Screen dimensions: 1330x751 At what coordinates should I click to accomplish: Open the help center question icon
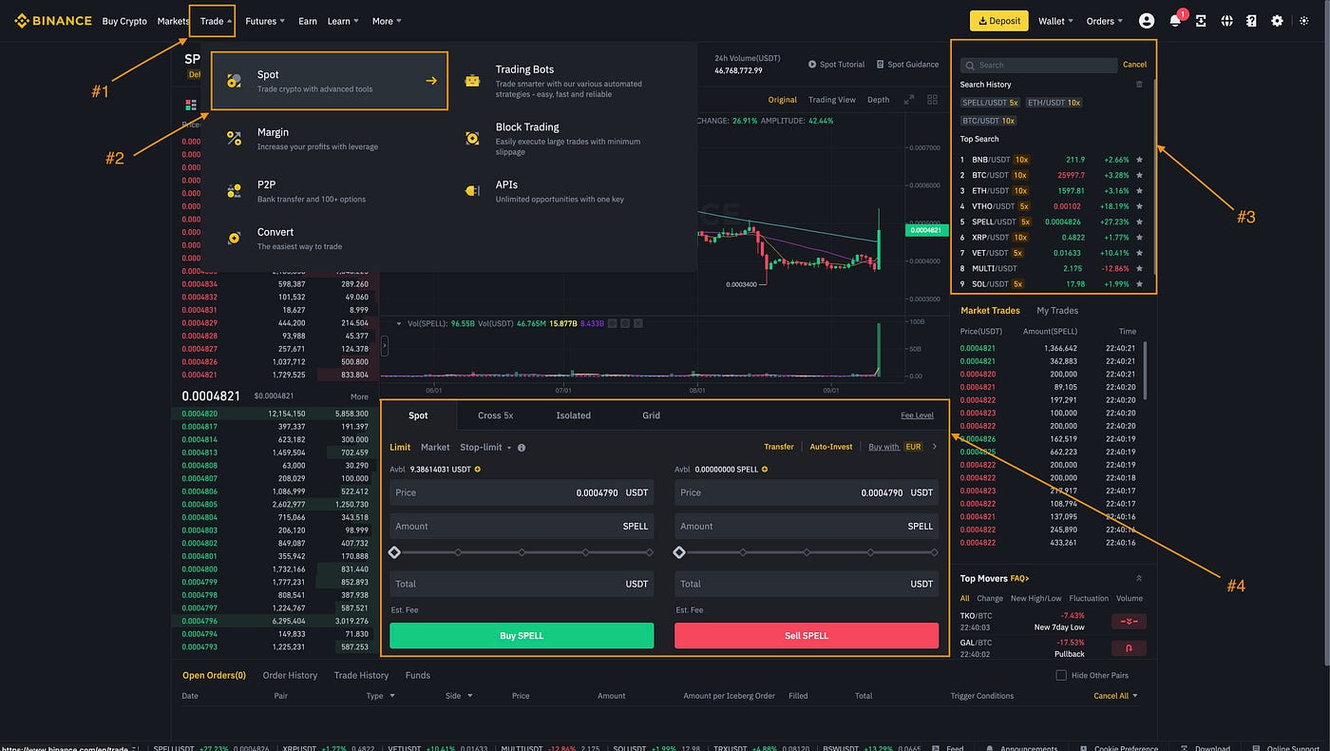pyautogui.click(x=1251, y=21)
